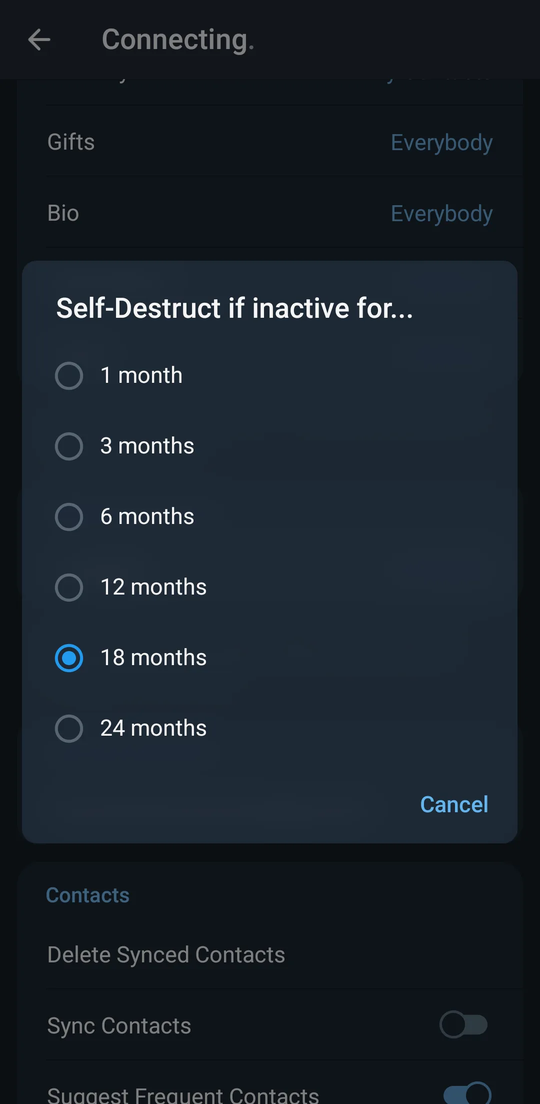Tap the '1 month' label text
Image resolution: width=540 pixels, height=1104 pixels.
pyautogui.click(x=141, y=375)
